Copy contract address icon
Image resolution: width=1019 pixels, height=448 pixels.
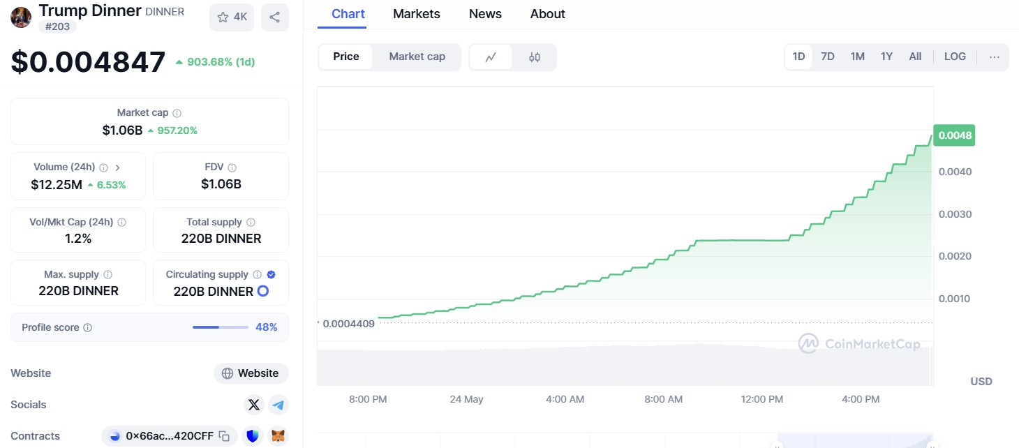(224, 436)
